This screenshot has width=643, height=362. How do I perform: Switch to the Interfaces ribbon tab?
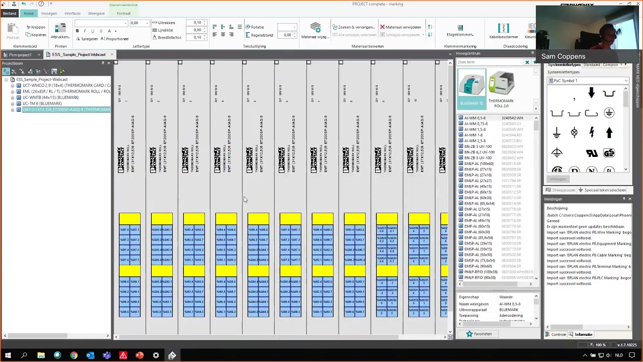(x=72, y=14)
